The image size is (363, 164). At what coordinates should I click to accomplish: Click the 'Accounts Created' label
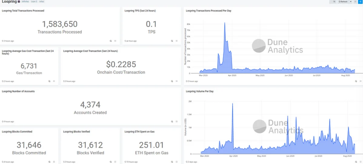click(x=90, y=112)
